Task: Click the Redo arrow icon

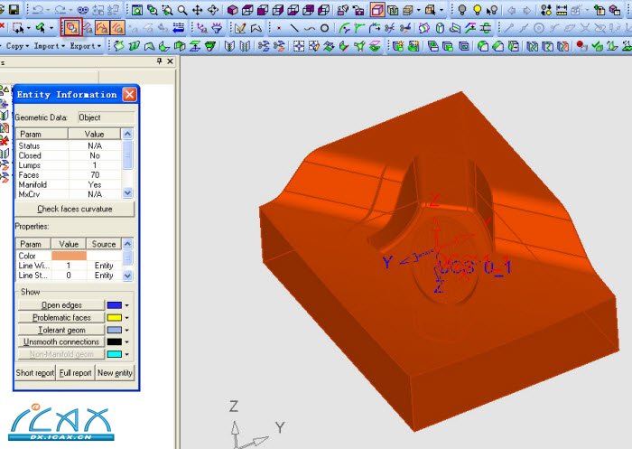Action: pos(60,9)
